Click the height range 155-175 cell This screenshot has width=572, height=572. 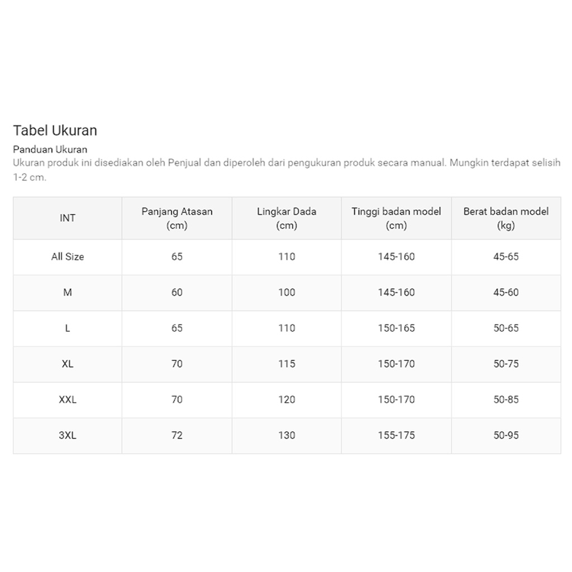pos(396,436)
